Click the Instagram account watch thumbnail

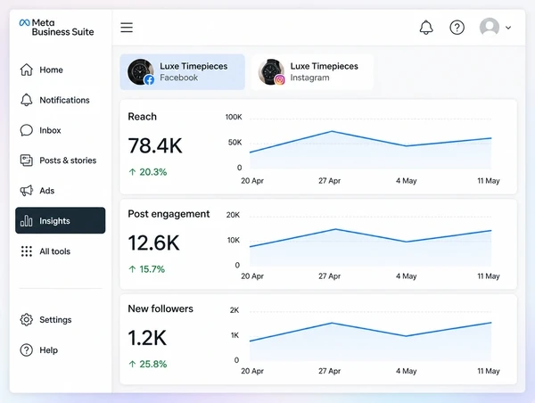tap(270, 71)
